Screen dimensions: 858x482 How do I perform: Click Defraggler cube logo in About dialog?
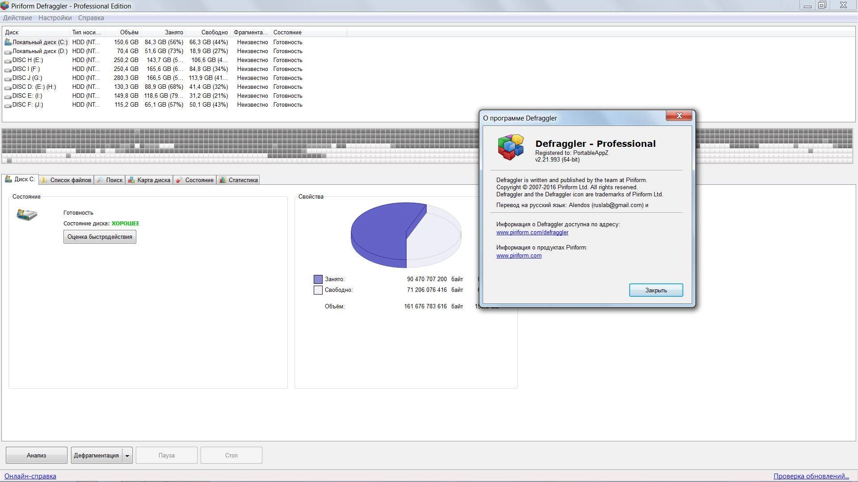pyautogui.click(x=511, y=147)
